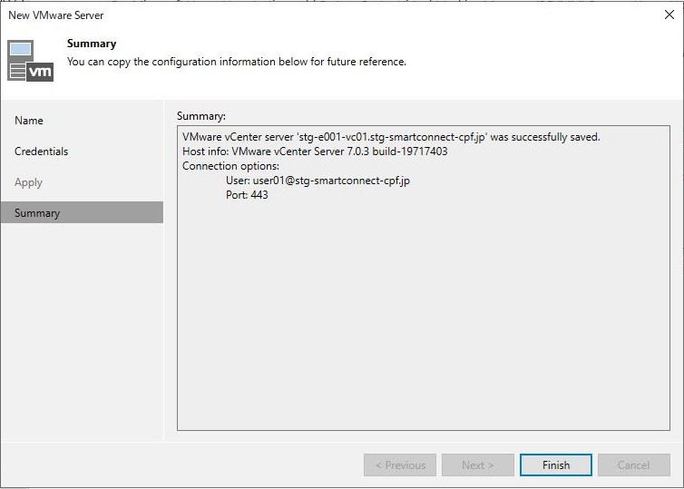
Task: Click the disabled Cancel button
Action: tap(634, 465)
